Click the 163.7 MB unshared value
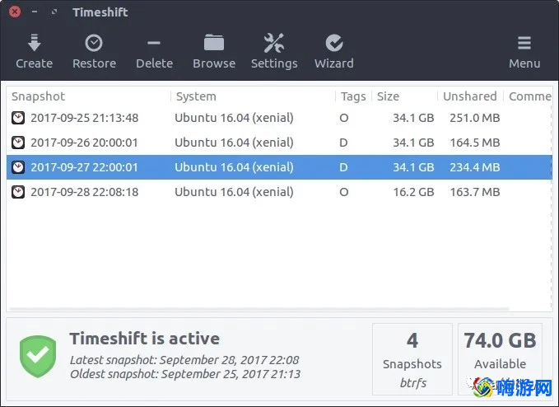 click(475, 192)
